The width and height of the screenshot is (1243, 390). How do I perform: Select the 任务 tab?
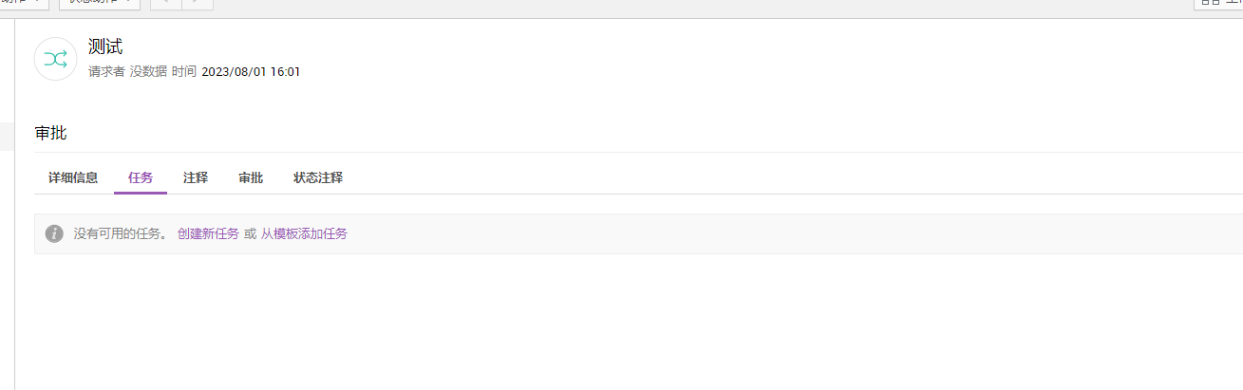pos(141,177)
